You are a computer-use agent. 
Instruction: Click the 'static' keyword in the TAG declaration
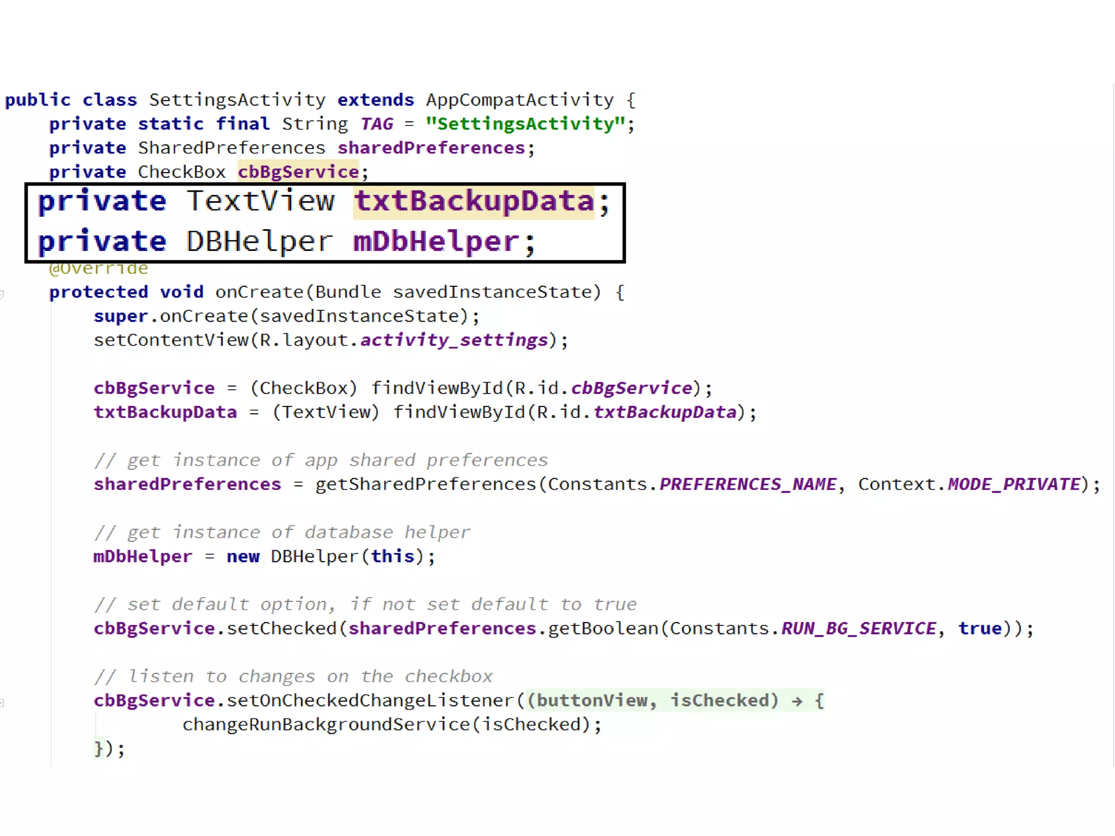170,124
